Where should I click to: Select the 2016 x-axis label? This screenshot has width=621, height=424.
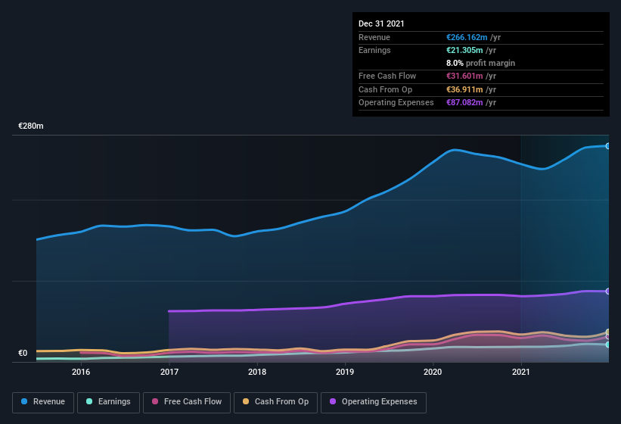click(x=81, y=372)
